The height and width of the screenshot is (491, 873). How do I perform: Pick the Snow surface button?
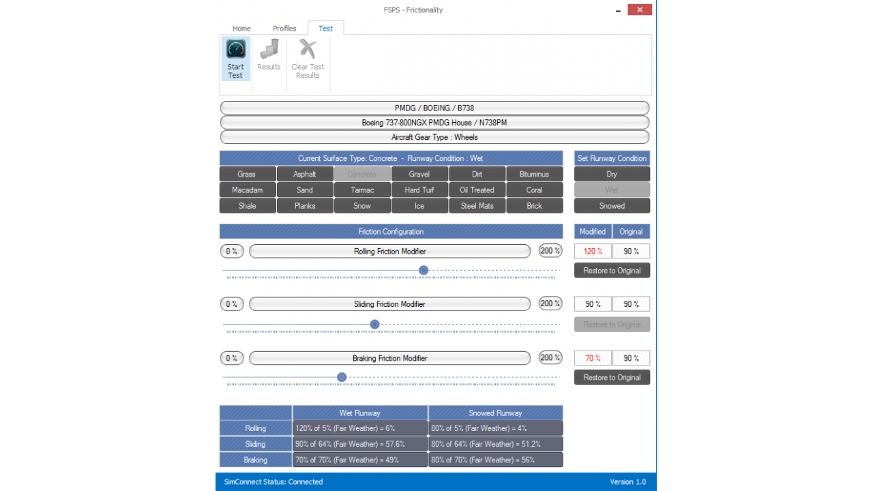(362, 205)
